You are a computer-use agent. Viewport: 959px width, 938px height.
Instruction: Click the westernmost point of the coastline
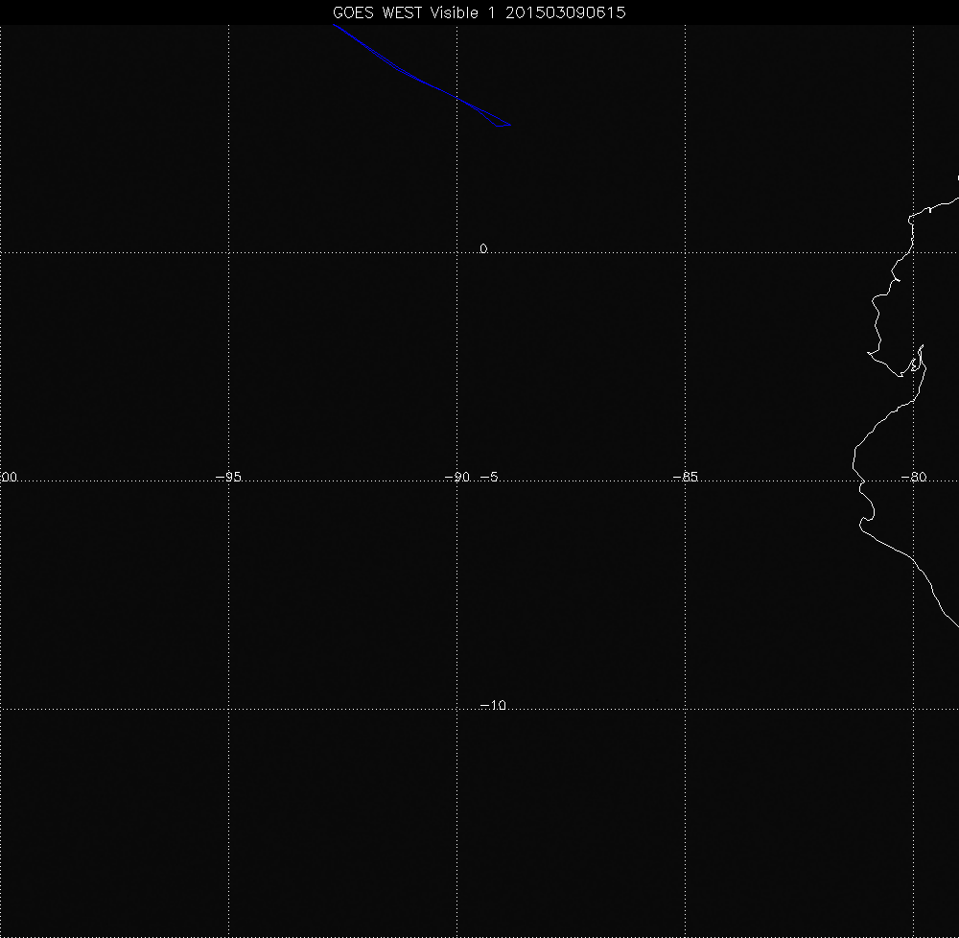(x=853, y=467)
